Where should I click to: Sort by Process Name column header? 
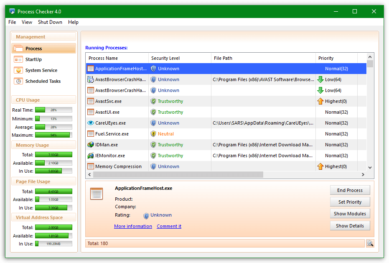(x=117, y=58)
